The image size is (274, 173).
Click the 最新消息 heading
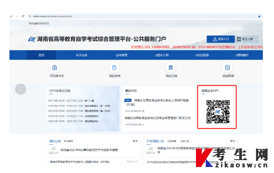131,91
